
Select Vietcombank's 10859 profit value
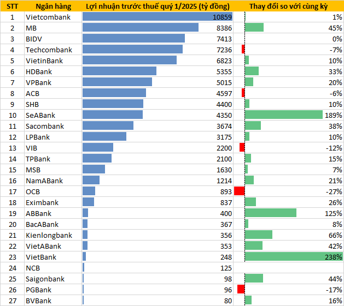pos(222,17)
